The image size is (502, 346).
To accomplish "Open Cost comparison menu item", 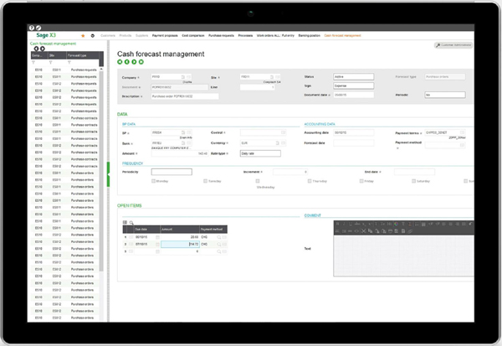I will 193,35.
